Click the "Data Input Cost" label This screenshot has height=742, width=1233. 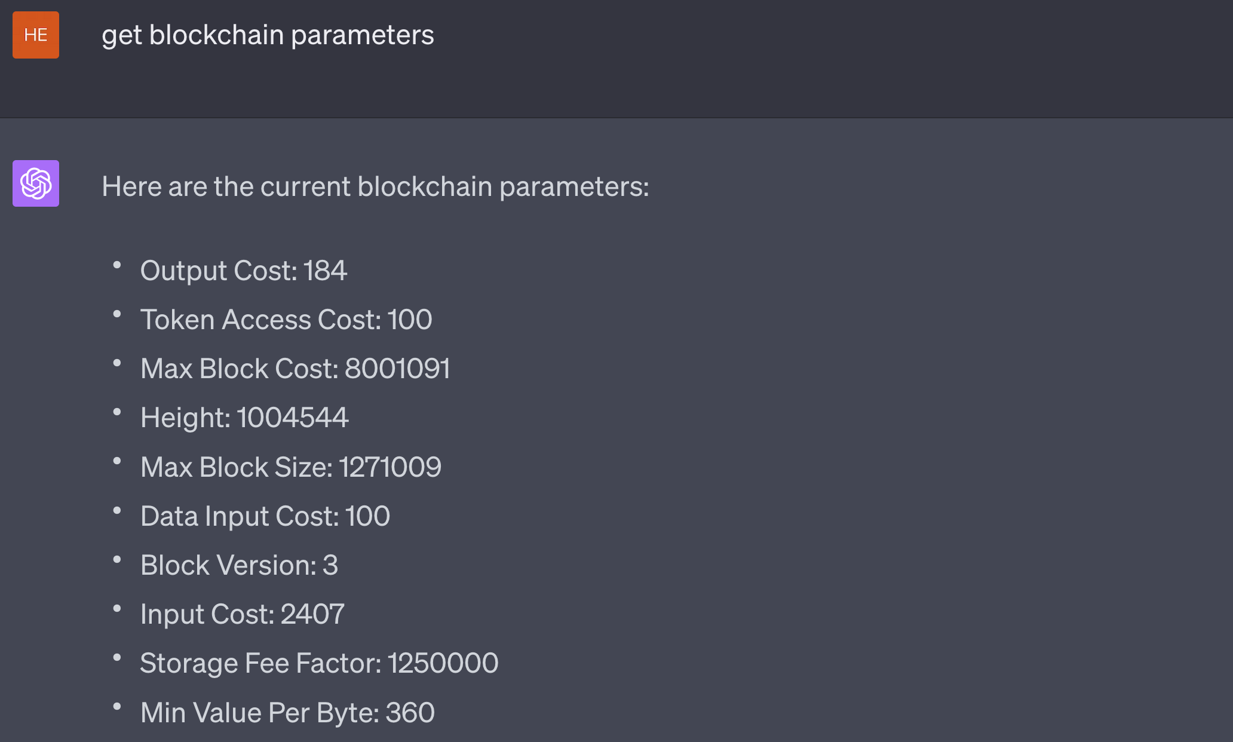[x=239, y=516]
